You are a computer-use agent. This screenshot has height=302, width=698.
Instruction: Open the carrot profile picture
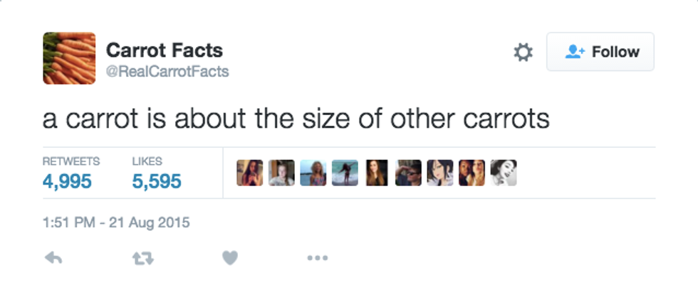pyautogui.click(x=69, y=58)
